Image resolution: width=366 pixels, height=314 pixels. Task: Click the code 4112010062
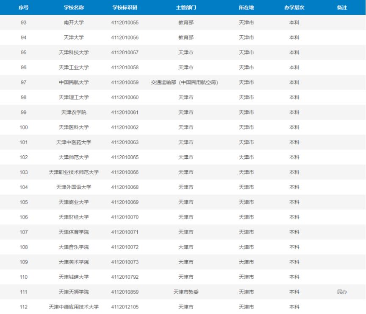click(125, 127)
